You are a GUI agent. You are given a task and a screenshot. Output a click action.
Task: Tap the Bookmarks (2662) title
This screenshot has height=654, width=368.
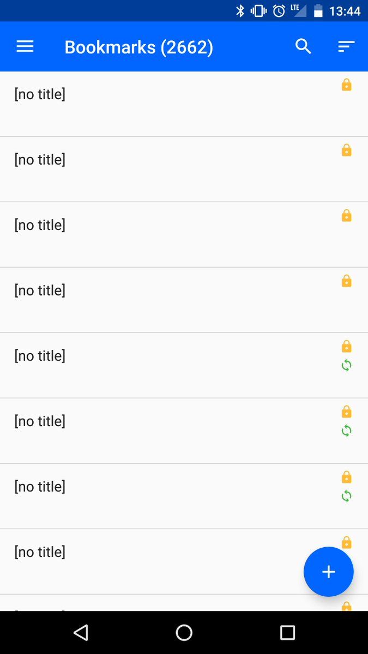pos(138,47)
